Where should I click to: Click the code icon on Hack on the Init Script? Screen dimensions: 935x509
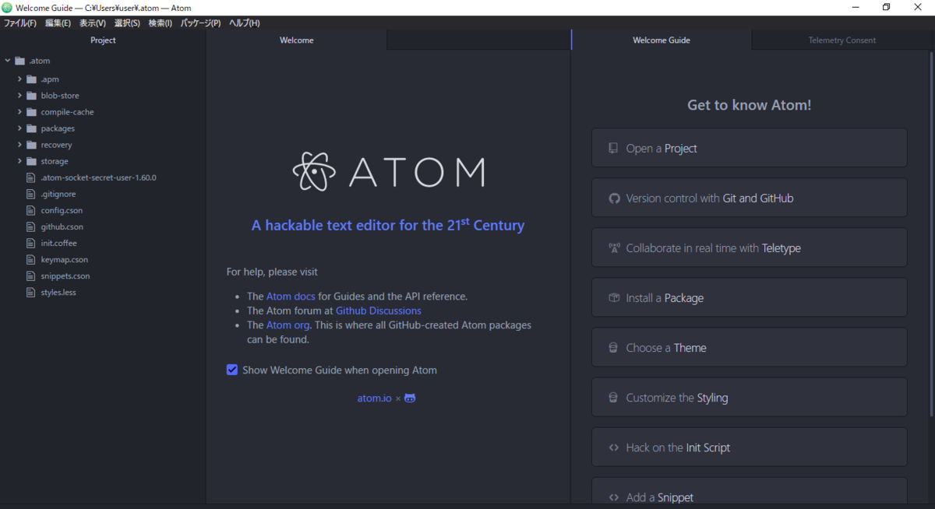pos(613,448)
